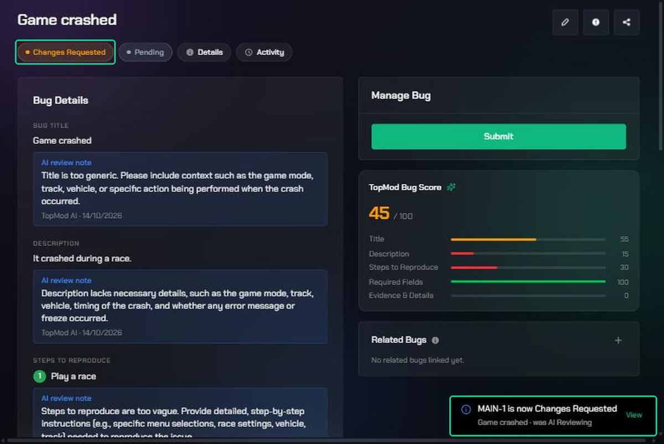This screenshot has width=664, height=444.
Task: Click the horizontal scrollbar at the bottom
Action: pyautogui.click(x=326, y=441)
